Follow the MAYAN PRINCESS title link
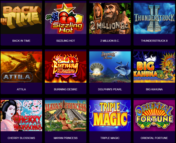This screenshot has height=143, width=176. [x=66, y=138]
